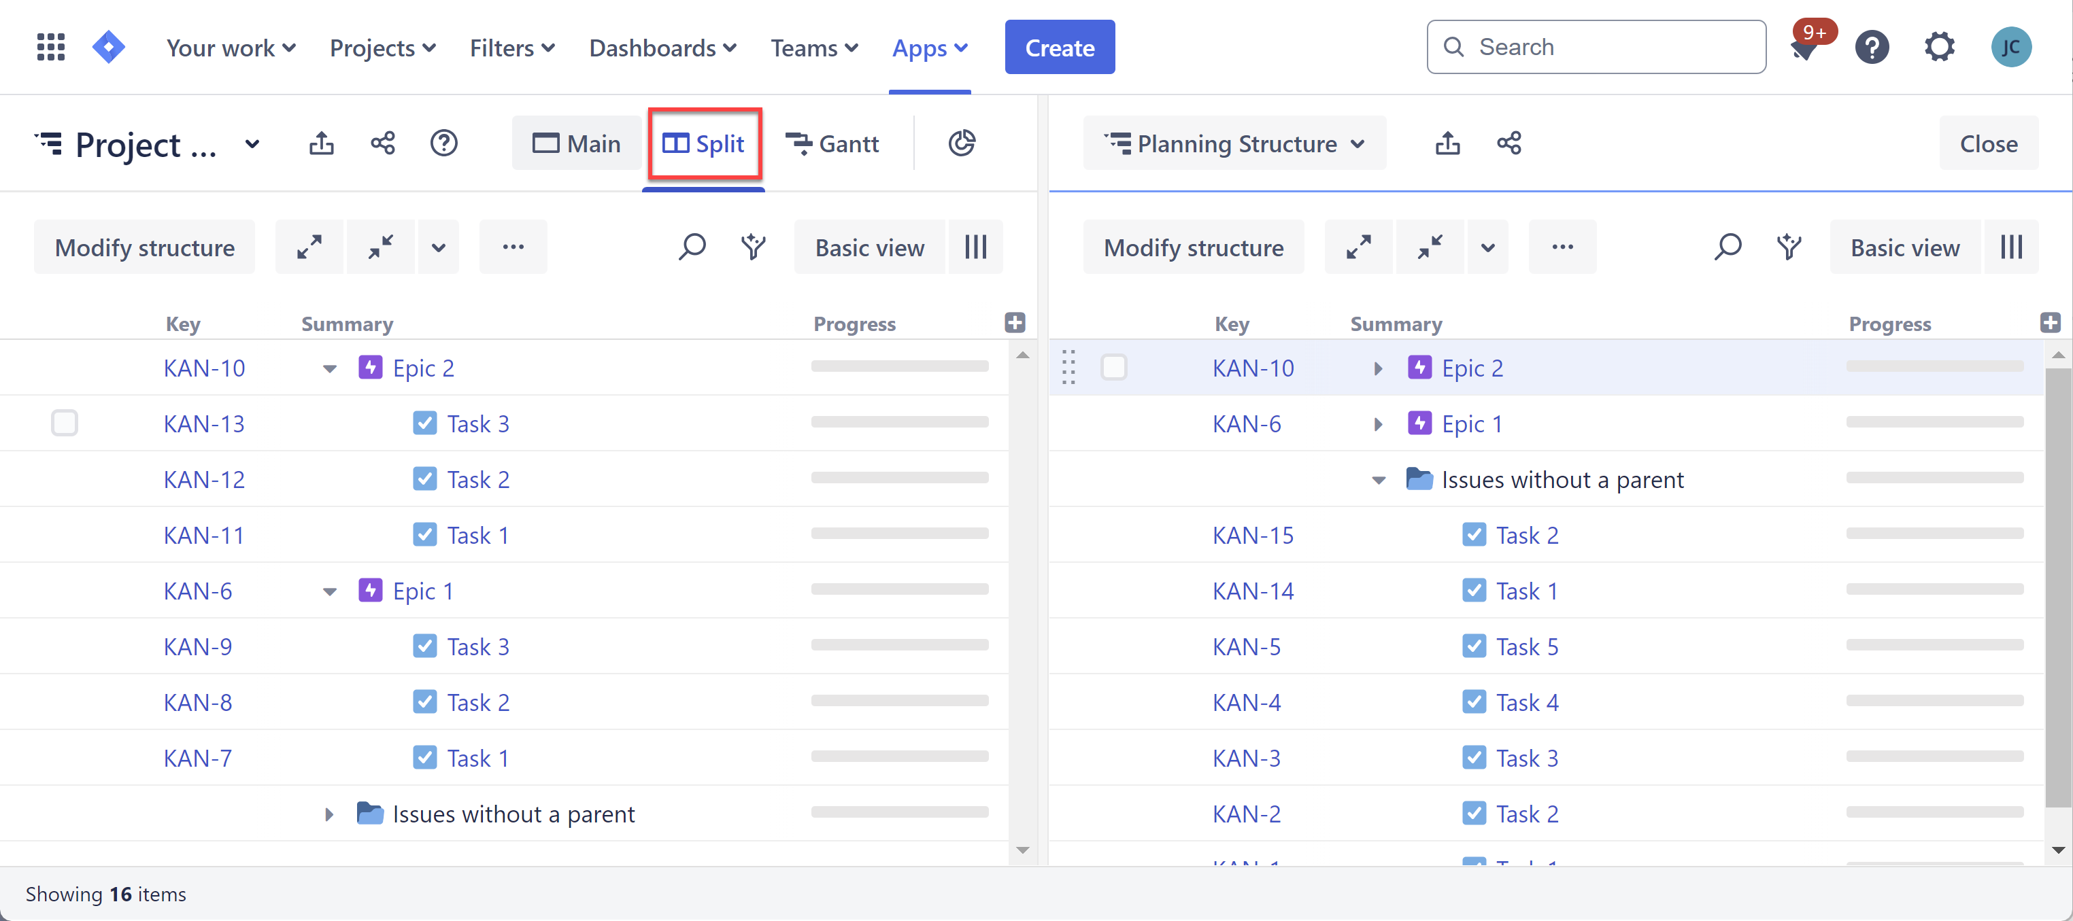The height and width of the screenshot is (921, 2073).
Task: Open the pie chart insights icon
Action: click(961, 143)
